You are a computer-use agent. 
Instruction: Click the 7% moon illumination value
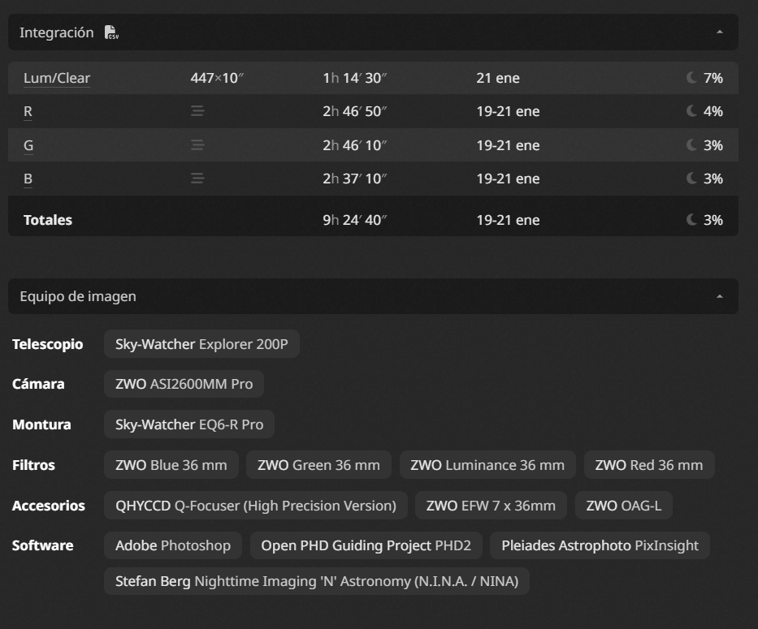(x=713, y=78)
